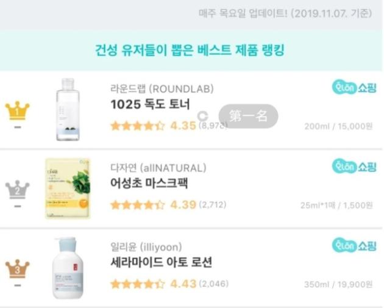This screenshot has height=308, width=384.
Task: Open shopping badge for 세라마이드 아토 로션
Action: 354,245
